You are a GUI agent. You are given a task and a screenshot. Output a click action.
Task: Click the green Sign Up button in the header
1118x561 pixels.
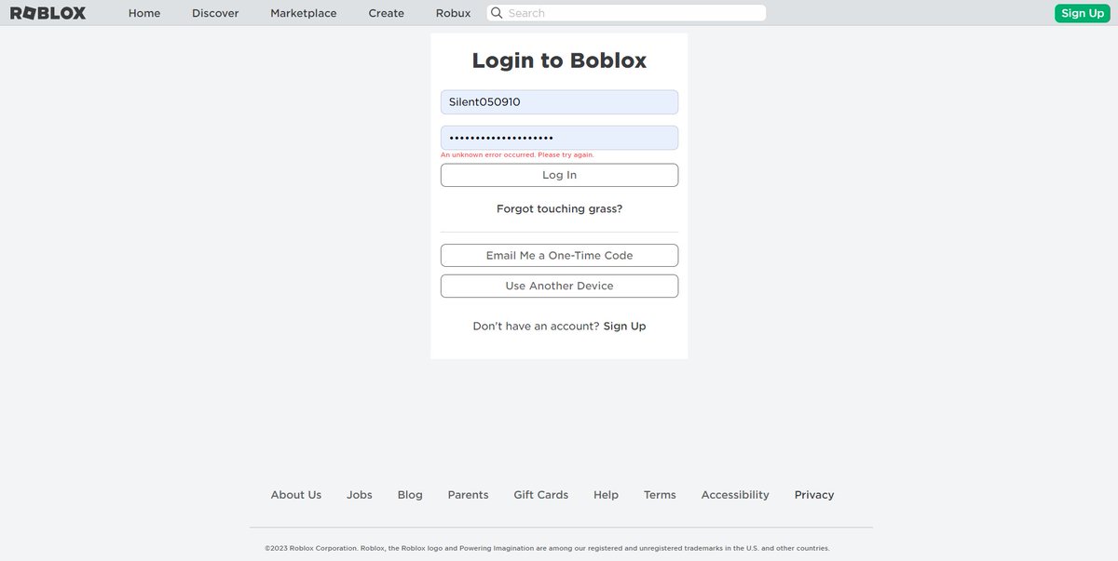click(x=1083, y=13)
